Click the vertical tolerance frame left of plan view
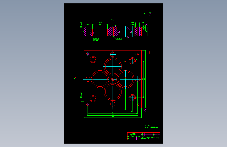Viewport: 227px width, 147px height. pos(81,95)
